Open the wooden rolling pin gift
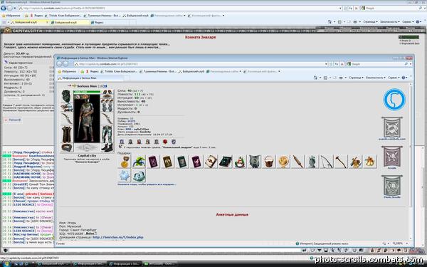The height and width of the screenshot is (267, 427). 297,162
